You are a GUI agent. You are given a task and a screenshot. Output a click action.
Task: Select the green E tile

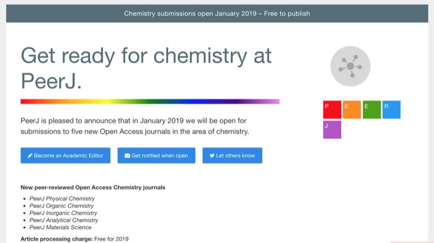[372, 110]
